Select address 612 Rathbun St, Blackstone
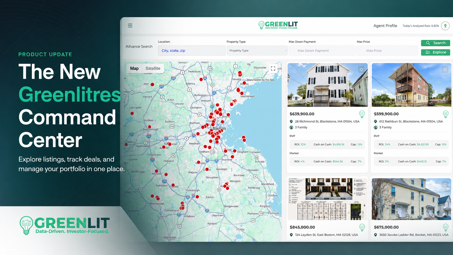Image resolution: width=453 pixels, height=255 pixels. point(411,121)
